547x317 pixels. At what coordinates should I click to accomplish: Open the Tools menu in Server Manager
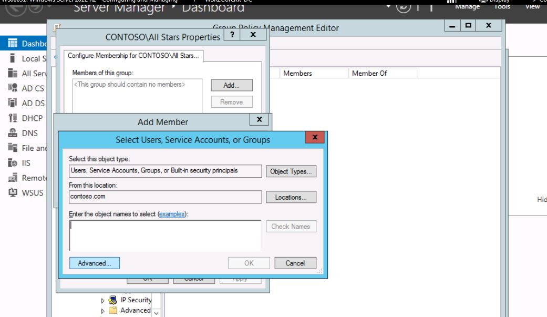[x=502, y=6]
